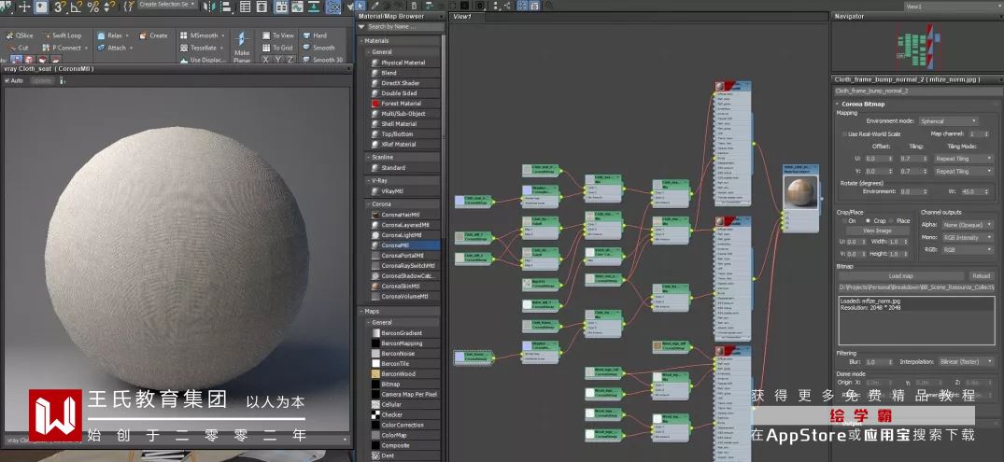Image resolution: width=1004 pixels, height=462 pixels.
Task: Trigger Make Planar icon
Action: click(242, 39)
